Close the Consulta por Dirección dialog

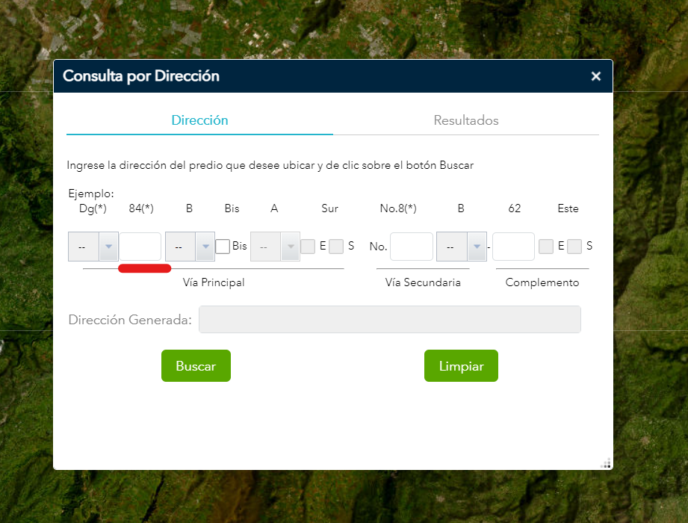(595, 76)
